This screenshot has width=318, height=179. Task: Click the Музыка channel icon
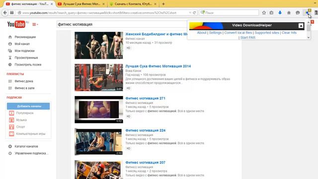point(11,120)
